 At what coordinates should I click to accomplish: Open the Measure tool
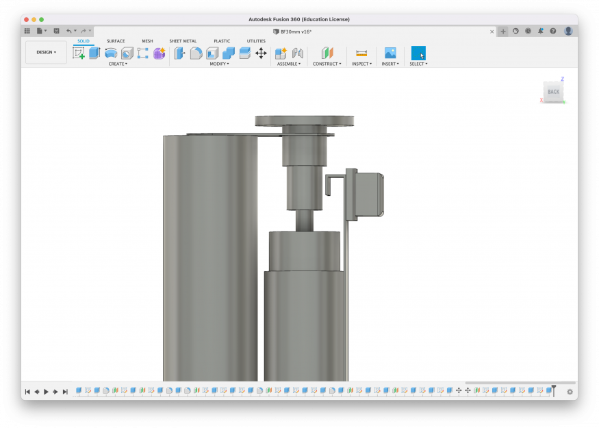tap(361, 53)
